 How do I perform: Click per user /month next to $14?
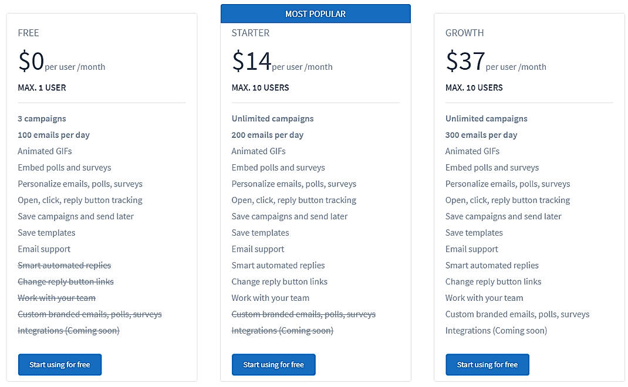point(302,67)
